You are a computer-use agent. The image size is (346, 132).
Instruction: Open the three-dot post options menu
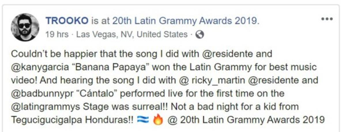point(327,19)
